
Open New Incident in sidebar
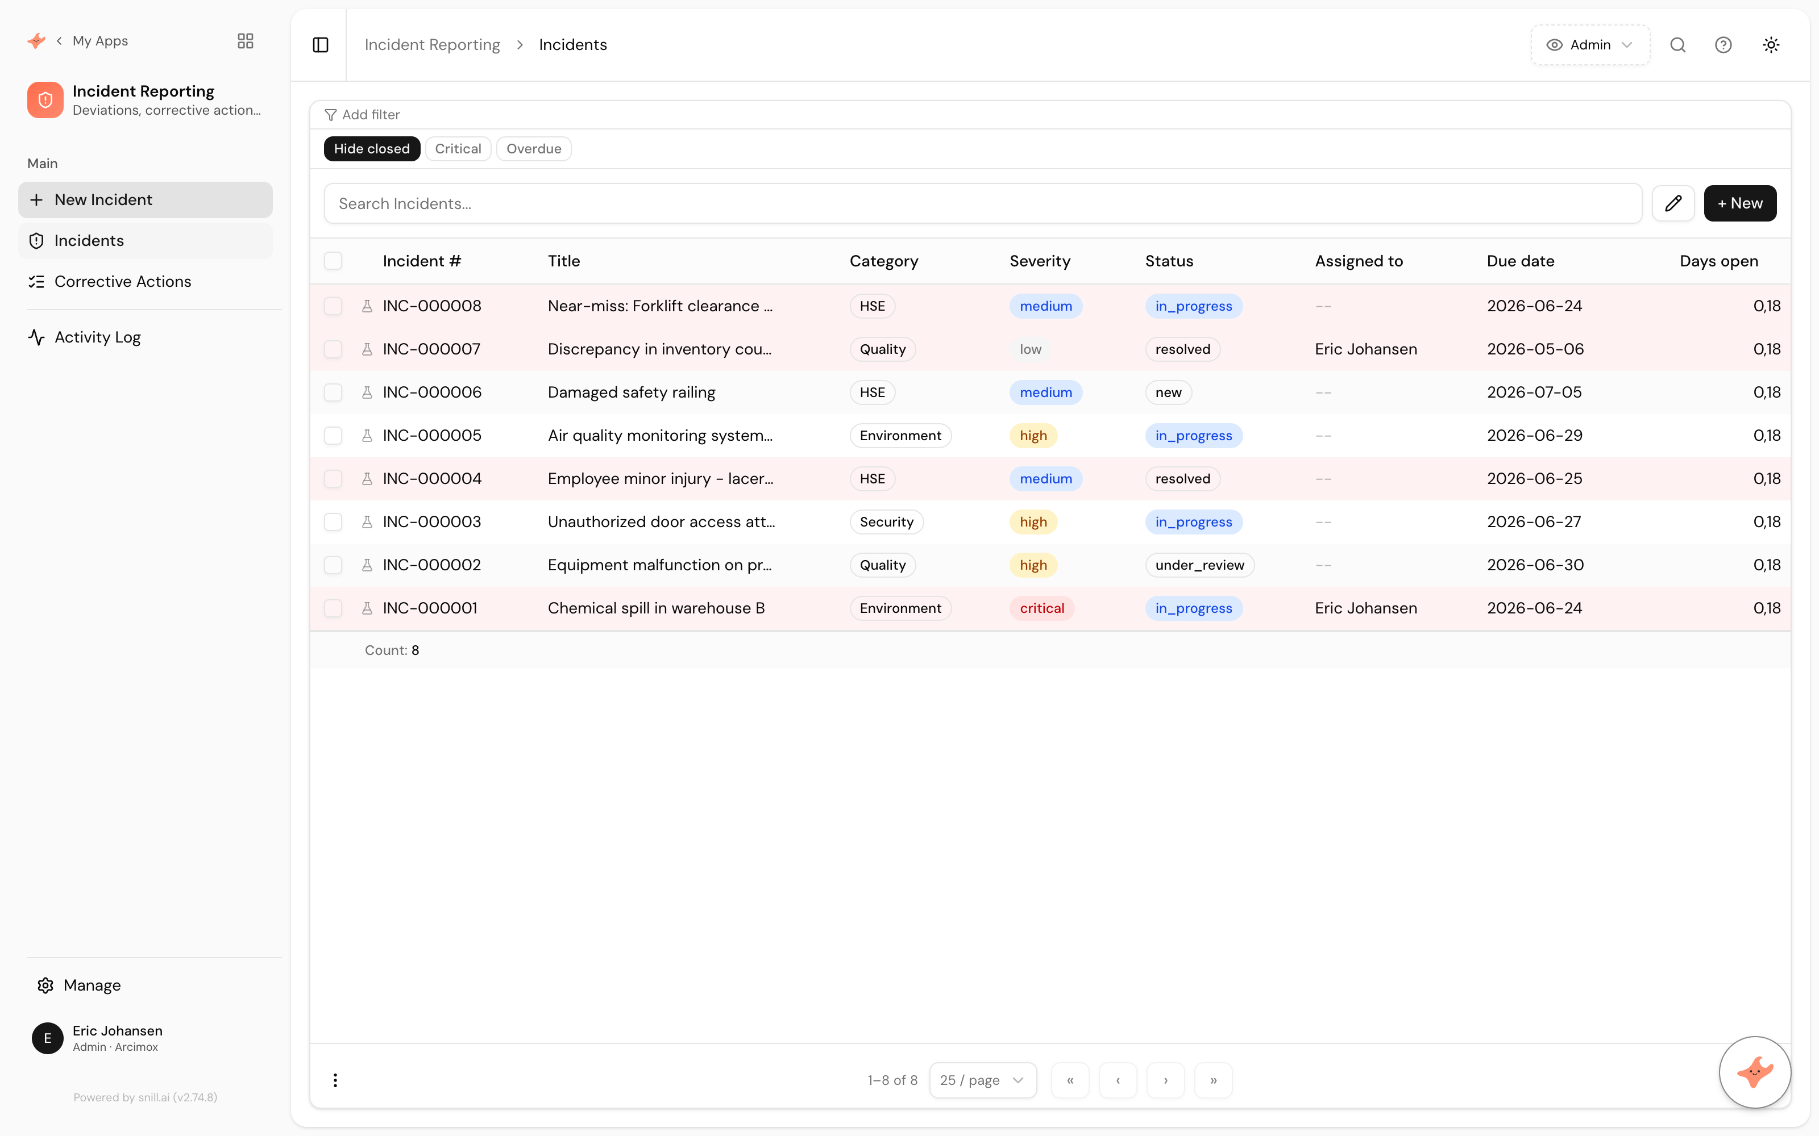point(145,200)
